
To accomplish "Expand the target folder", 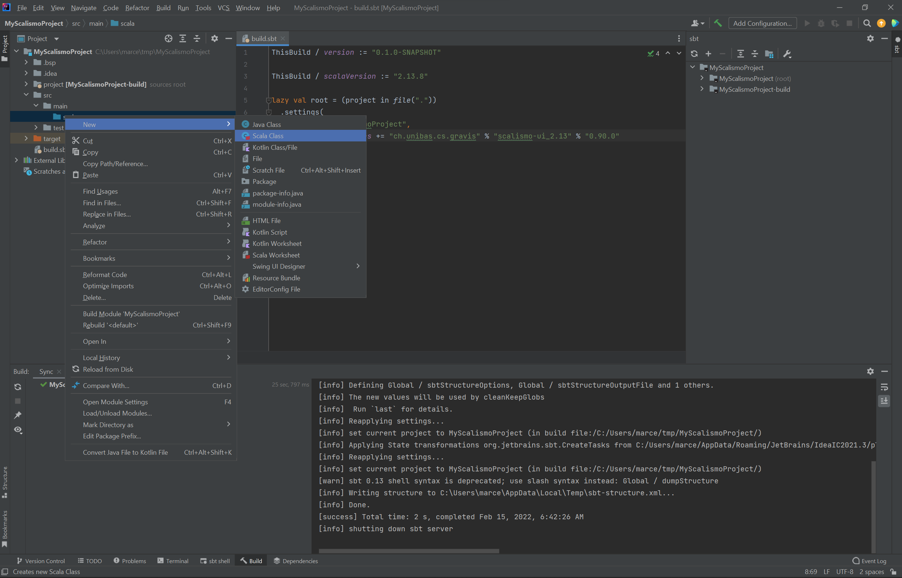I will point(26,139).
